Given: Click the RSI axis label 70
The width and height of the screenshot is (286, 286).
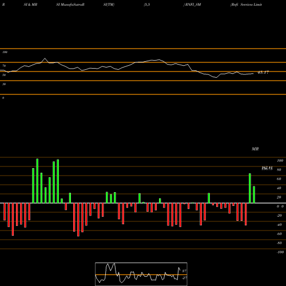Looking at the screenshot, I should point(4,66).
